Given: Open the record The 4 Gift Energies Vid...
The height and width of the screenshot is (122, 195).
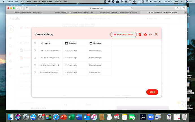Looking at the screenshot, I should coord(50,58).
